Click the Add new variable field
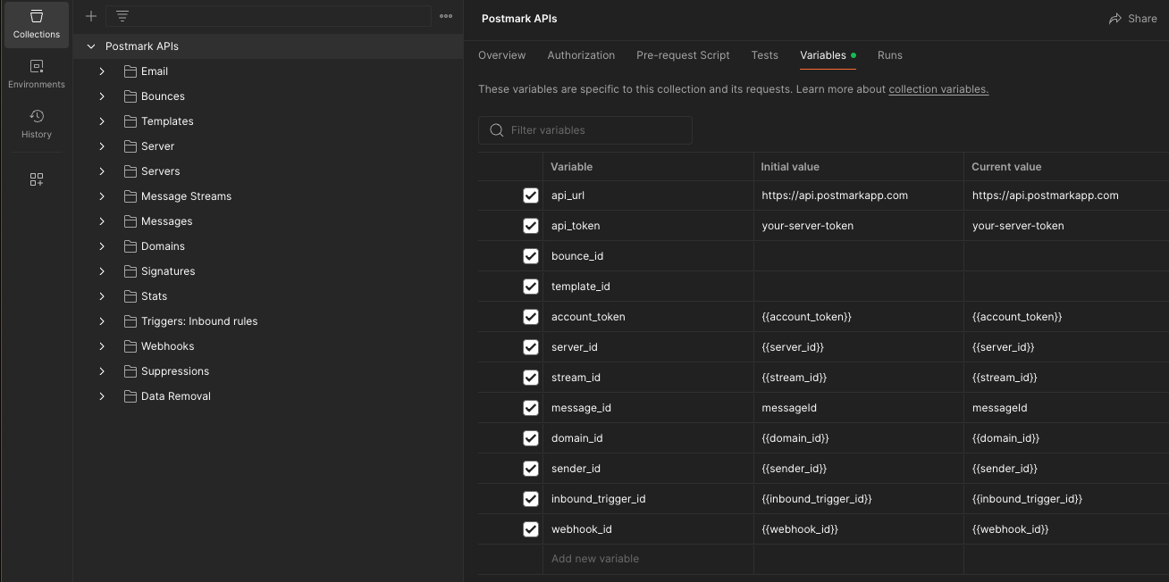Screen dimensions: 1169x582 [x=595, y=559]
